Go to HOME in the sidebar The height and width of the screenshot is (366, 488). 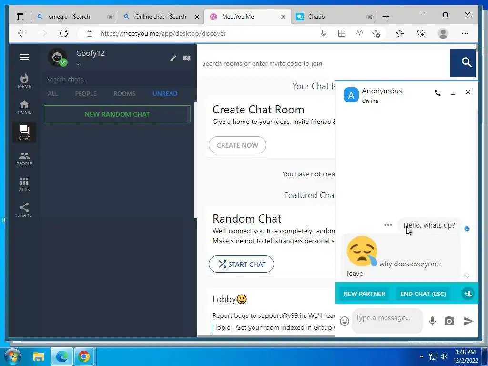pyautogui.click(x=24, y=107)
